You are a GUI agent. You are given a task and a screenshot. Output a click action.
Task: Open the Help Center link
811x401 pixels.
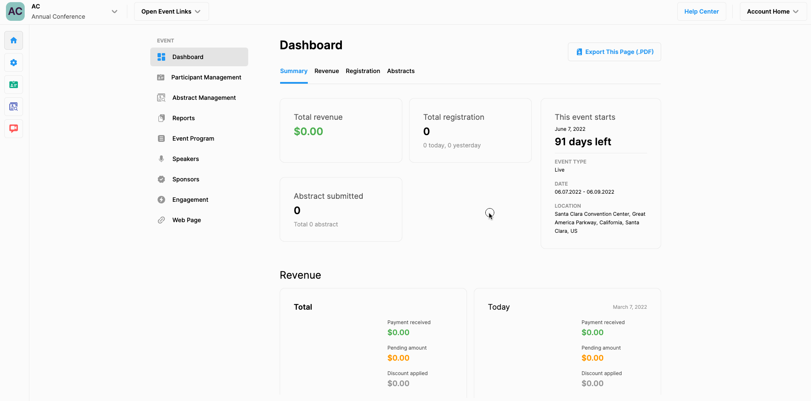[x=701, y=11]
